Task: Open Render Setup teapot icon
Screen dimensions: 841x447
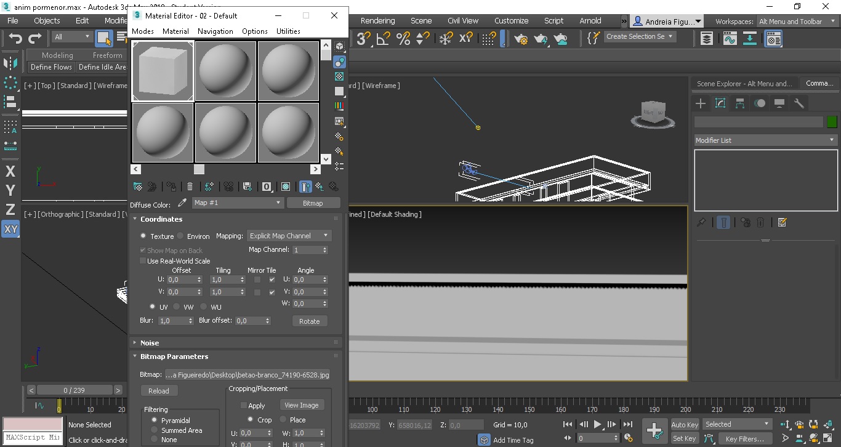Action: click(x=521, y=39)
